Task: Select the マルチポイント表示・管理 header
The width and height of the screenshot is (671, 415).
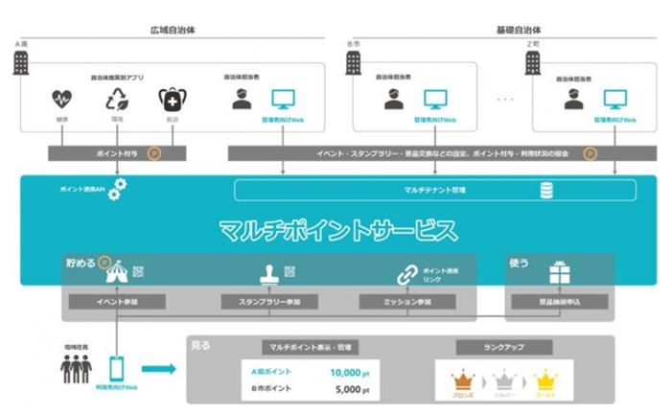Action: [x=311, y=345]
